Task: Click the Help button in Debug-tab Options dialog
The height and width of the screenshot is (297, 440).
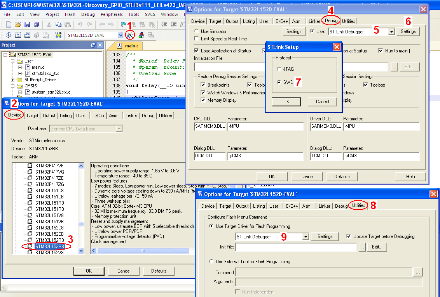Action: click(410, 177)
